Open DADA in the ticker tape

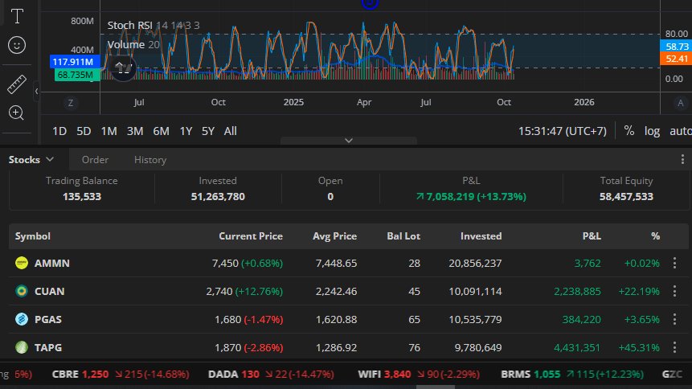tap(271, 375)
